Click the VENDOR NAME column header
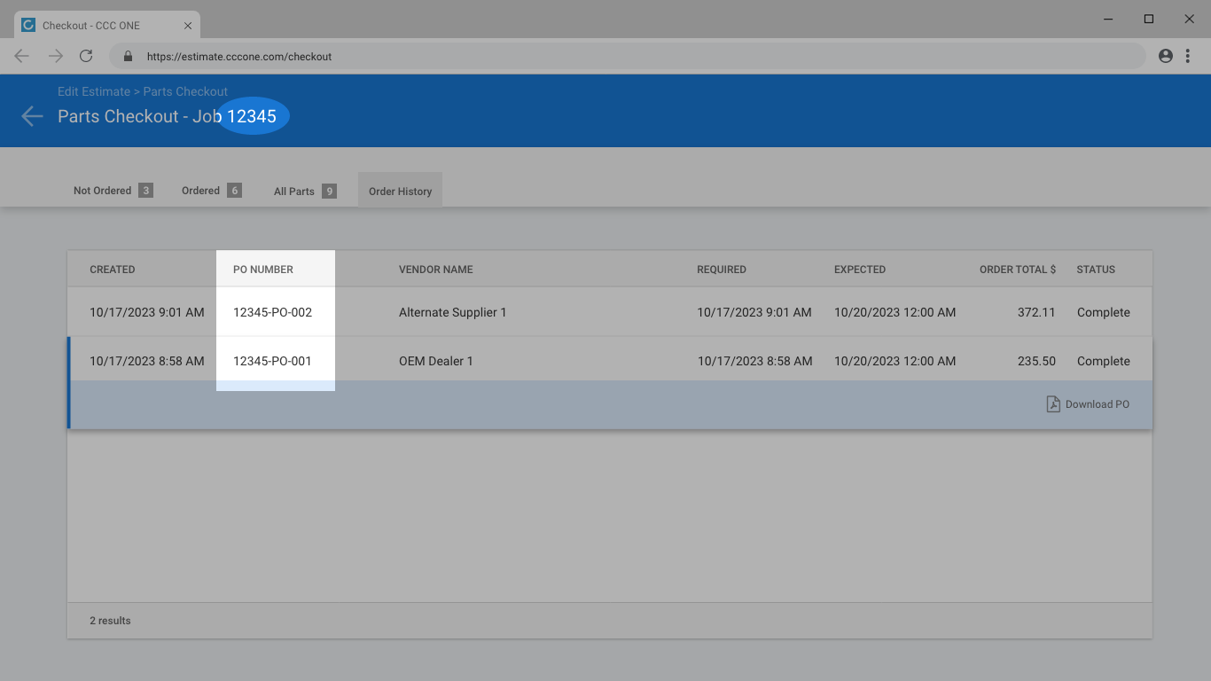Screen dimensions: 1211x681 [x=436, y=270]
